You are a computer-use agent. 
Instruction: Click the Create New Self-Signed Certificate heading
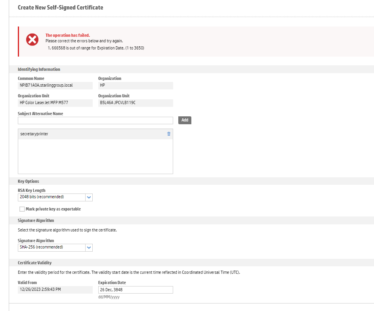pos(60,8)
